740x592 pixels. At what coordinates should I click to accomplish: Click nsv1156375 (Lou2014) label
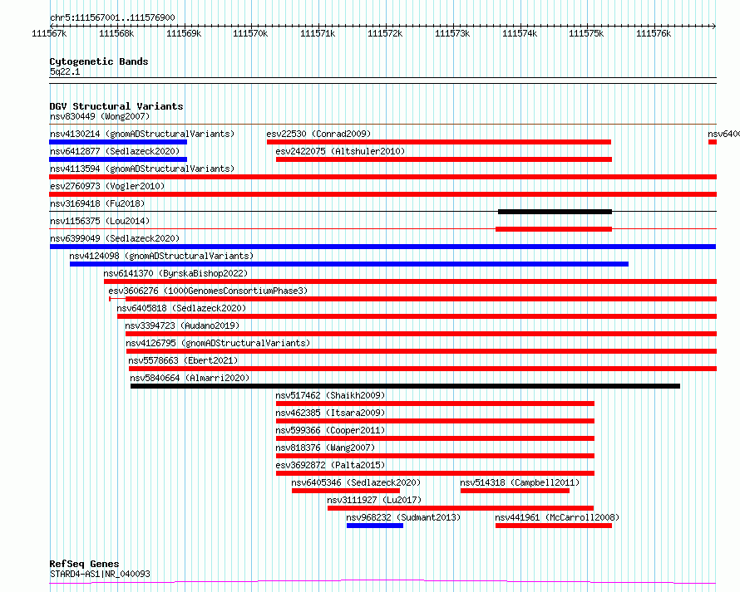[100, 221]
